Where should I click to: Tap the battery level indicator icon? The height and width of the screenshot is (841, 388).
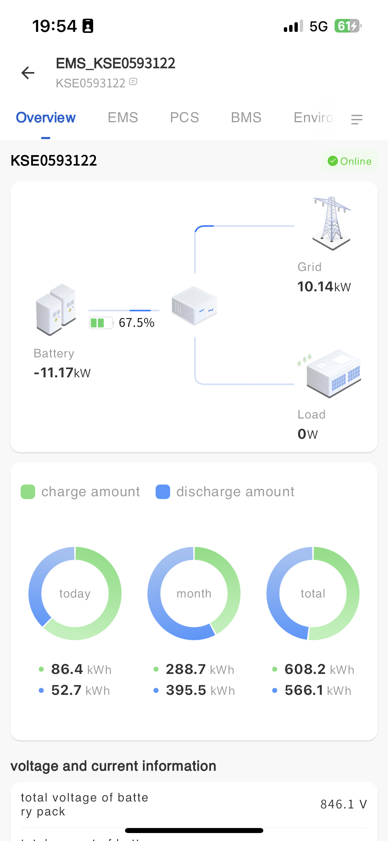coord(101,323)
